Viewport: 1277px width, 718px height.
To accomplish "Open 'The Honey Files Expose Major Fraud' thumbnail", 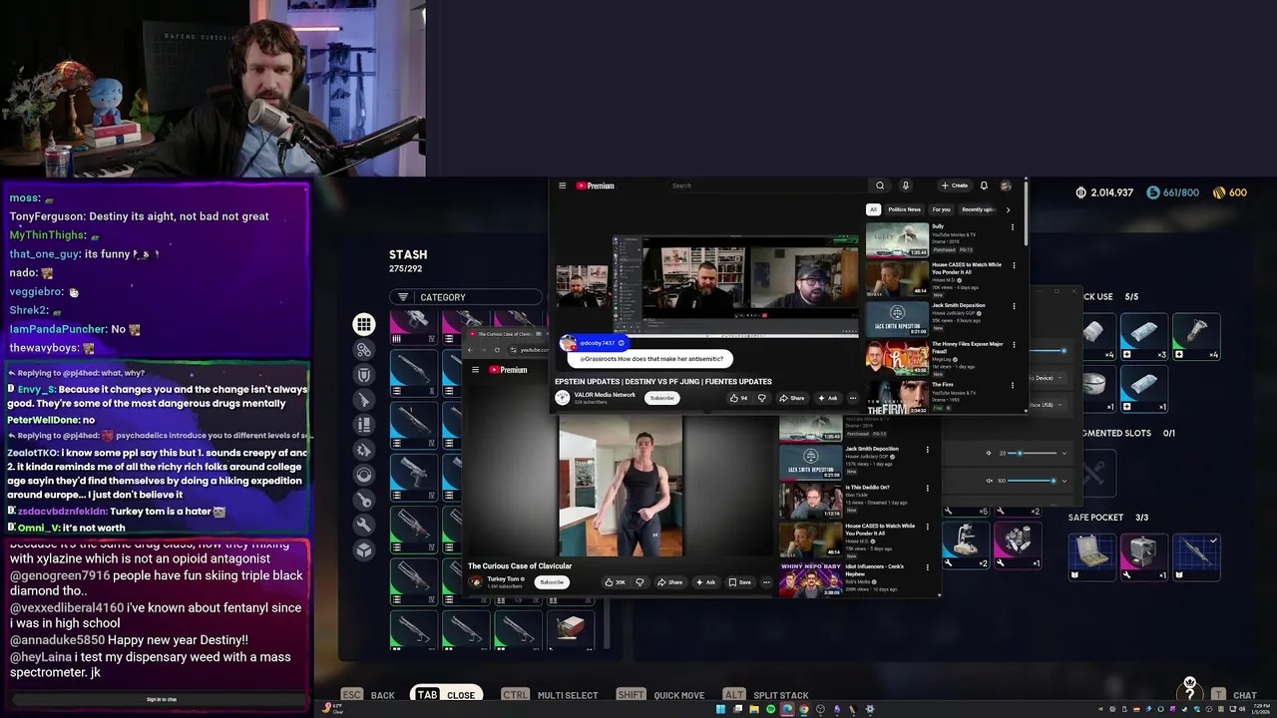I will click(x=897, y=357).
